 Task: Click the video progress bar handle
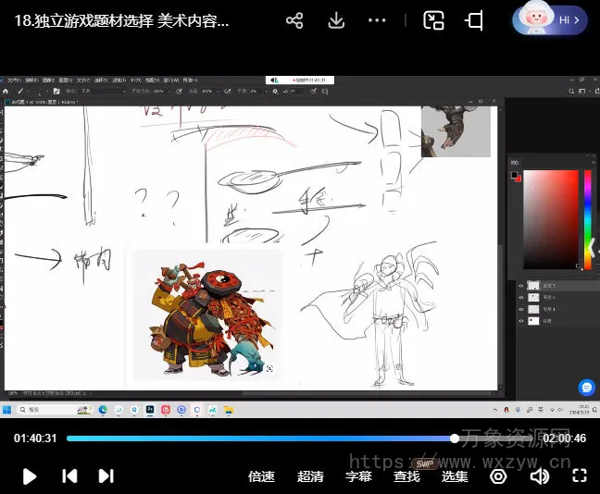[455, 438]
